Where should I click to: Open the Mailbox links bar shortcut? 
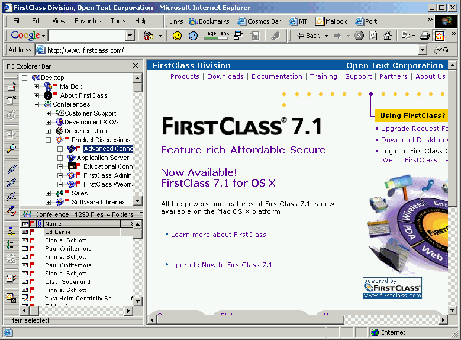331,21
